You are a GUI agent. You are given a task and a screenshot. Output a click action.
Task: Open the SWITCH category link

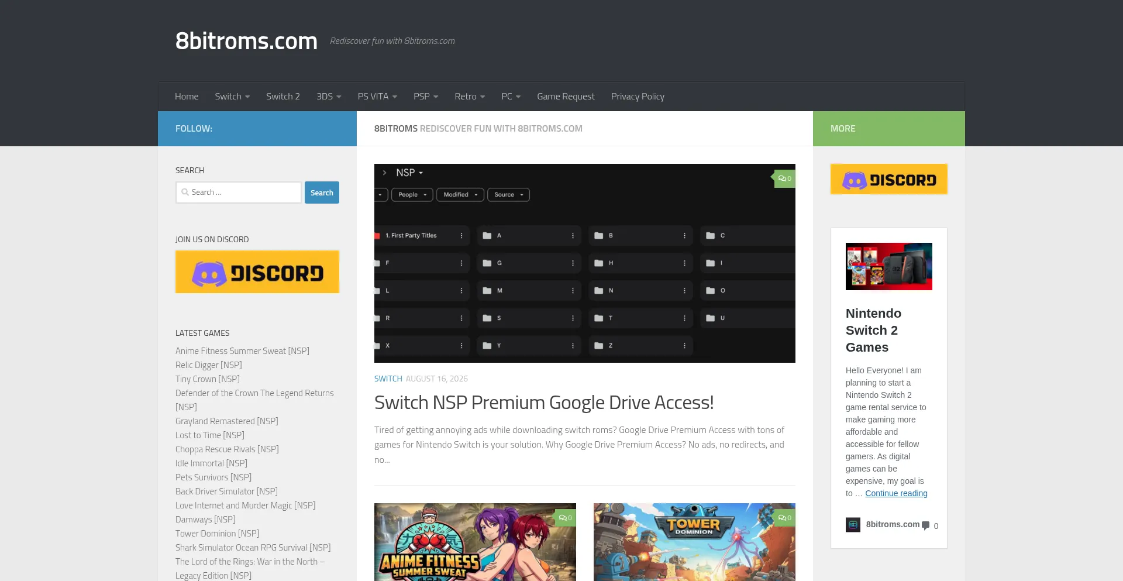pyautogui.click(x=388, y=379)
